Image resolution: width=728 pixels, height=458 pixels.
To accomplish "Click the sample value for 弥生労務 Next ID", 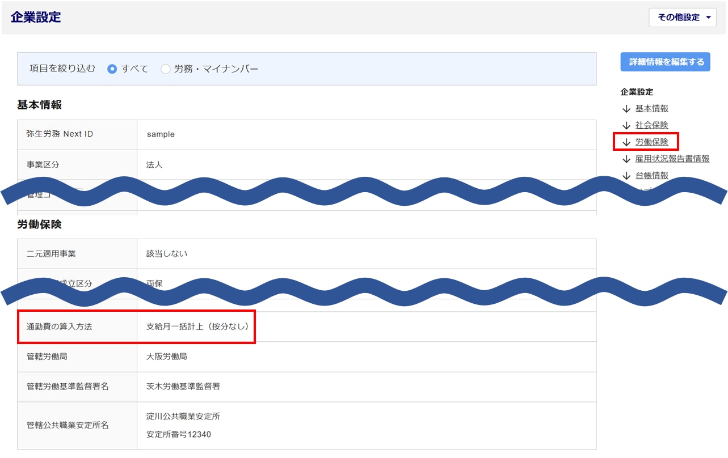I will (x=161, y=134).
